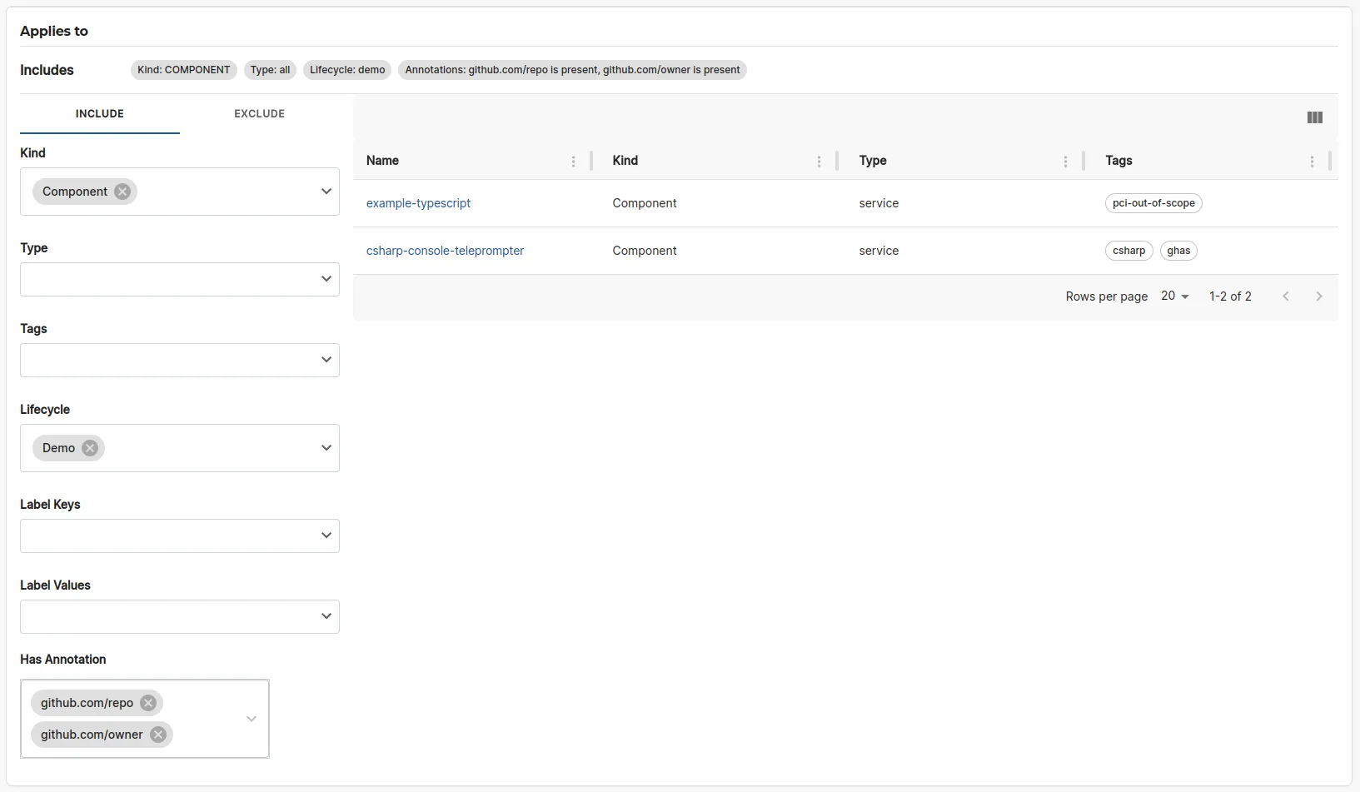1360x792 pixels.
Task: Open column options for the Kind column
Action: [819, 161]
